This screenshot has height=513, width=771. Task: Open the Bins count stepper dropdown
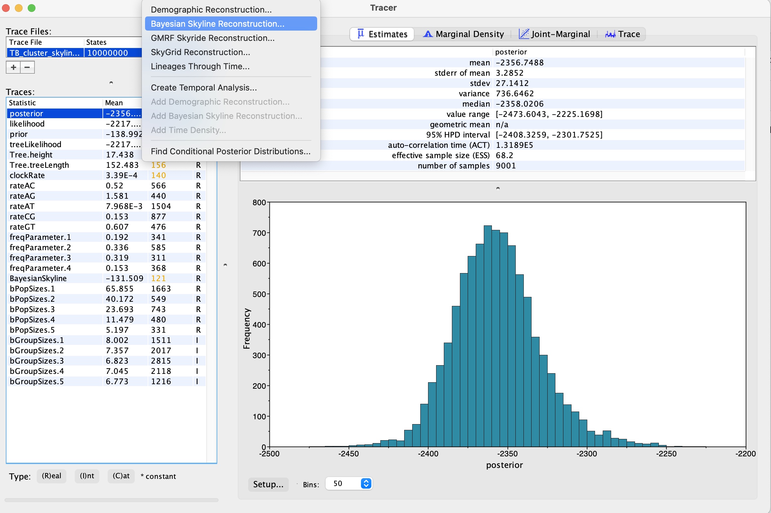pyautogui.click(x=366, y=484)
